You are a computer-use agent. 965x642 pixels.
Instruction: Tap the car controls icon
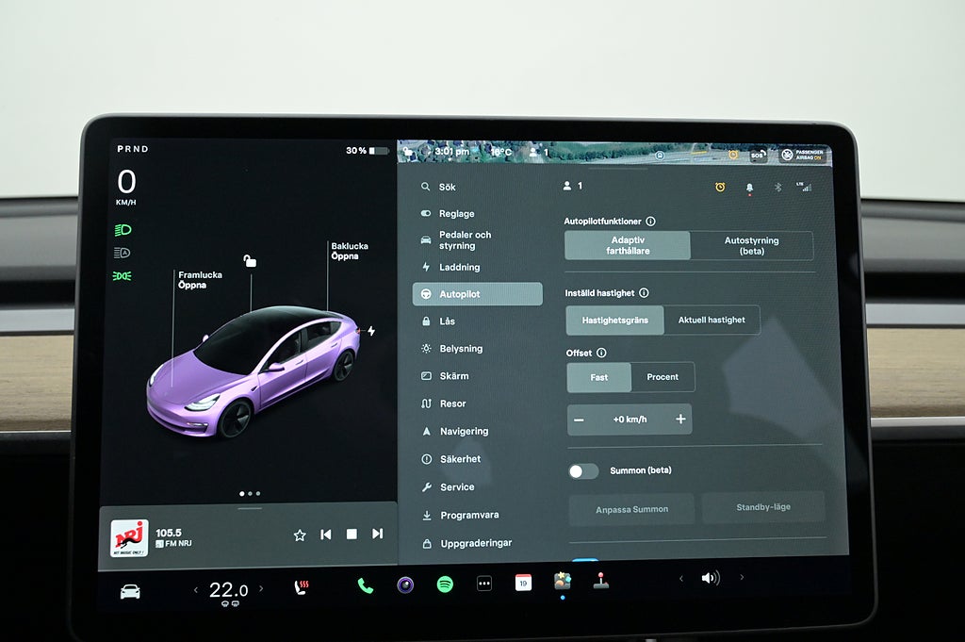pyautogui.click(x=130, y=591)
